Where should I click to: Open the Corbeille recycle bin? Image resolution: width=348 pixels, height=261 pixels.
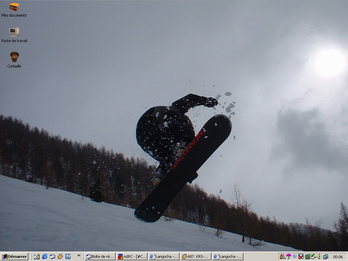click(14, 57)
